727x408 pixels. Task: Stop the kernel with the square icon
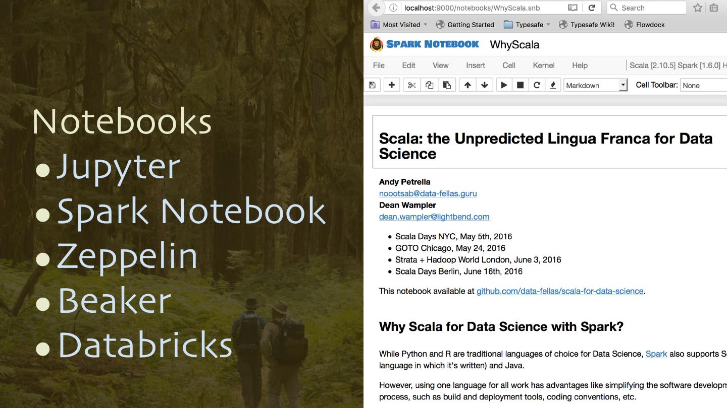(x=520, y=85)
